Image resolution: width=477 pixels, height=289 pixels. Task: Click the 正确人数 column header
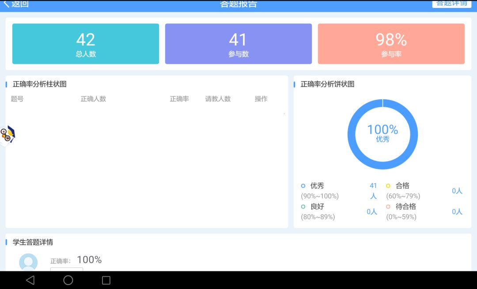[93, 99]
